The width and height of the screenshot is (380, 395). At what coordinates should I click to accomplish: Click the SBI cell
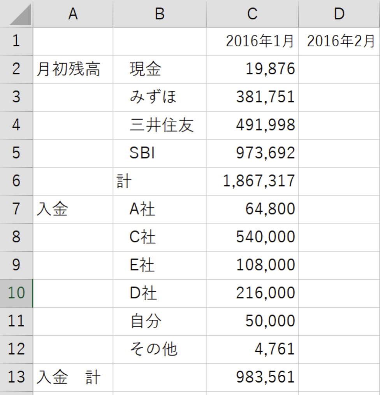coord(160,153)
